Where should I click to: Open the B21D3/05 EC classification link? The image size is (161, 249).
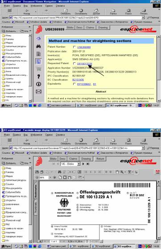pyautogui.click(x=78, y=80)
